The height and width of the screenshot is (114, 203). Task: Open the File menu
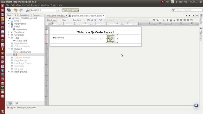tap(8, 5)
